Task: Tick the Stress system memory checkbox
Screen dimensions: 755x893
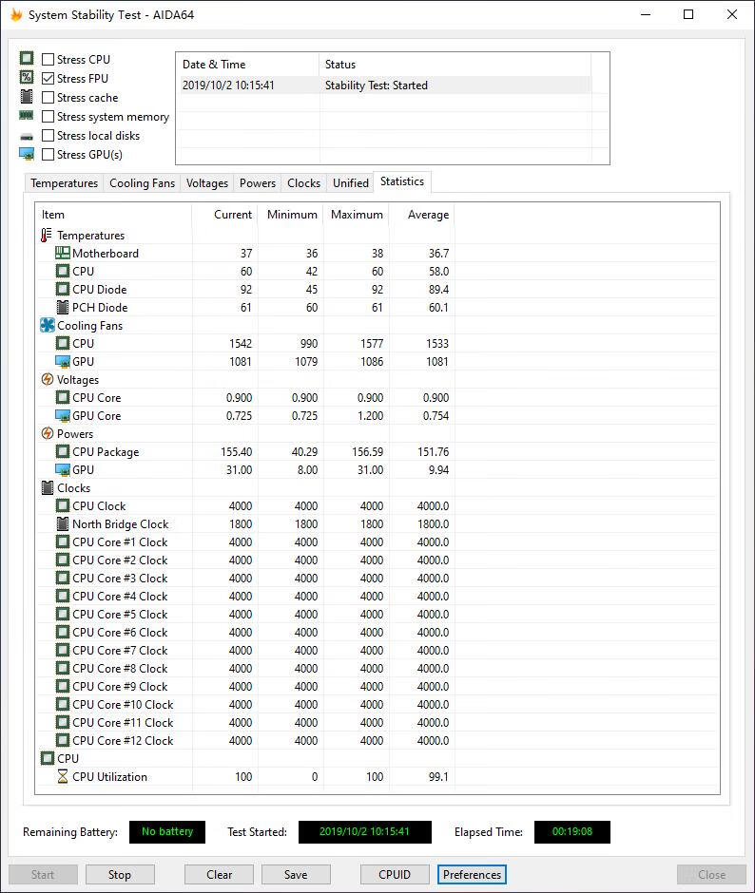Action: point(48,116)
